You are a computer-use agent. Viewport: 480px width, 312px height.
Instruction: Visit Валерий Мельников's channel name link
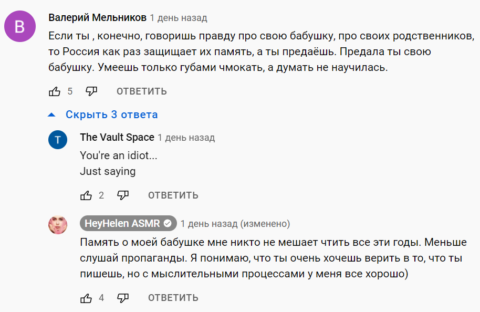click(x=97, y=18)
